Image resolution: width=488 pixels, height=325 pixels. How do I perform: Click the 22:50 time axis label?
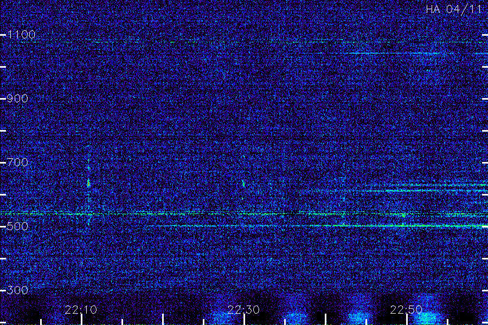pyautogui.click(x=406, y=310)
